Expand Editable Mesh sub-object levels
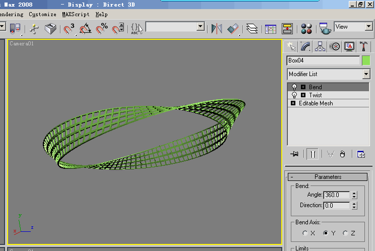 tap(293, 103)
